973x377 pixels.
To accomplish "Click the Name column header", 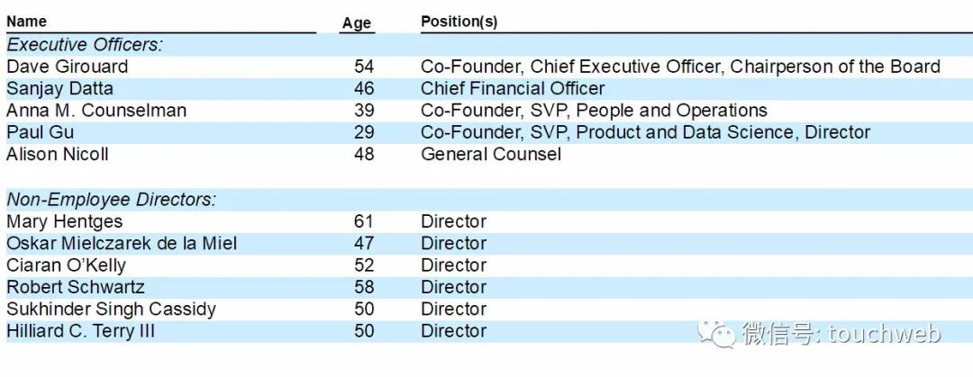I will click(x=26, y=22).
